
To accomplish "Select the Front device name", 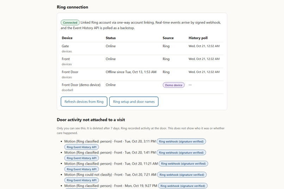I will 66,59.
